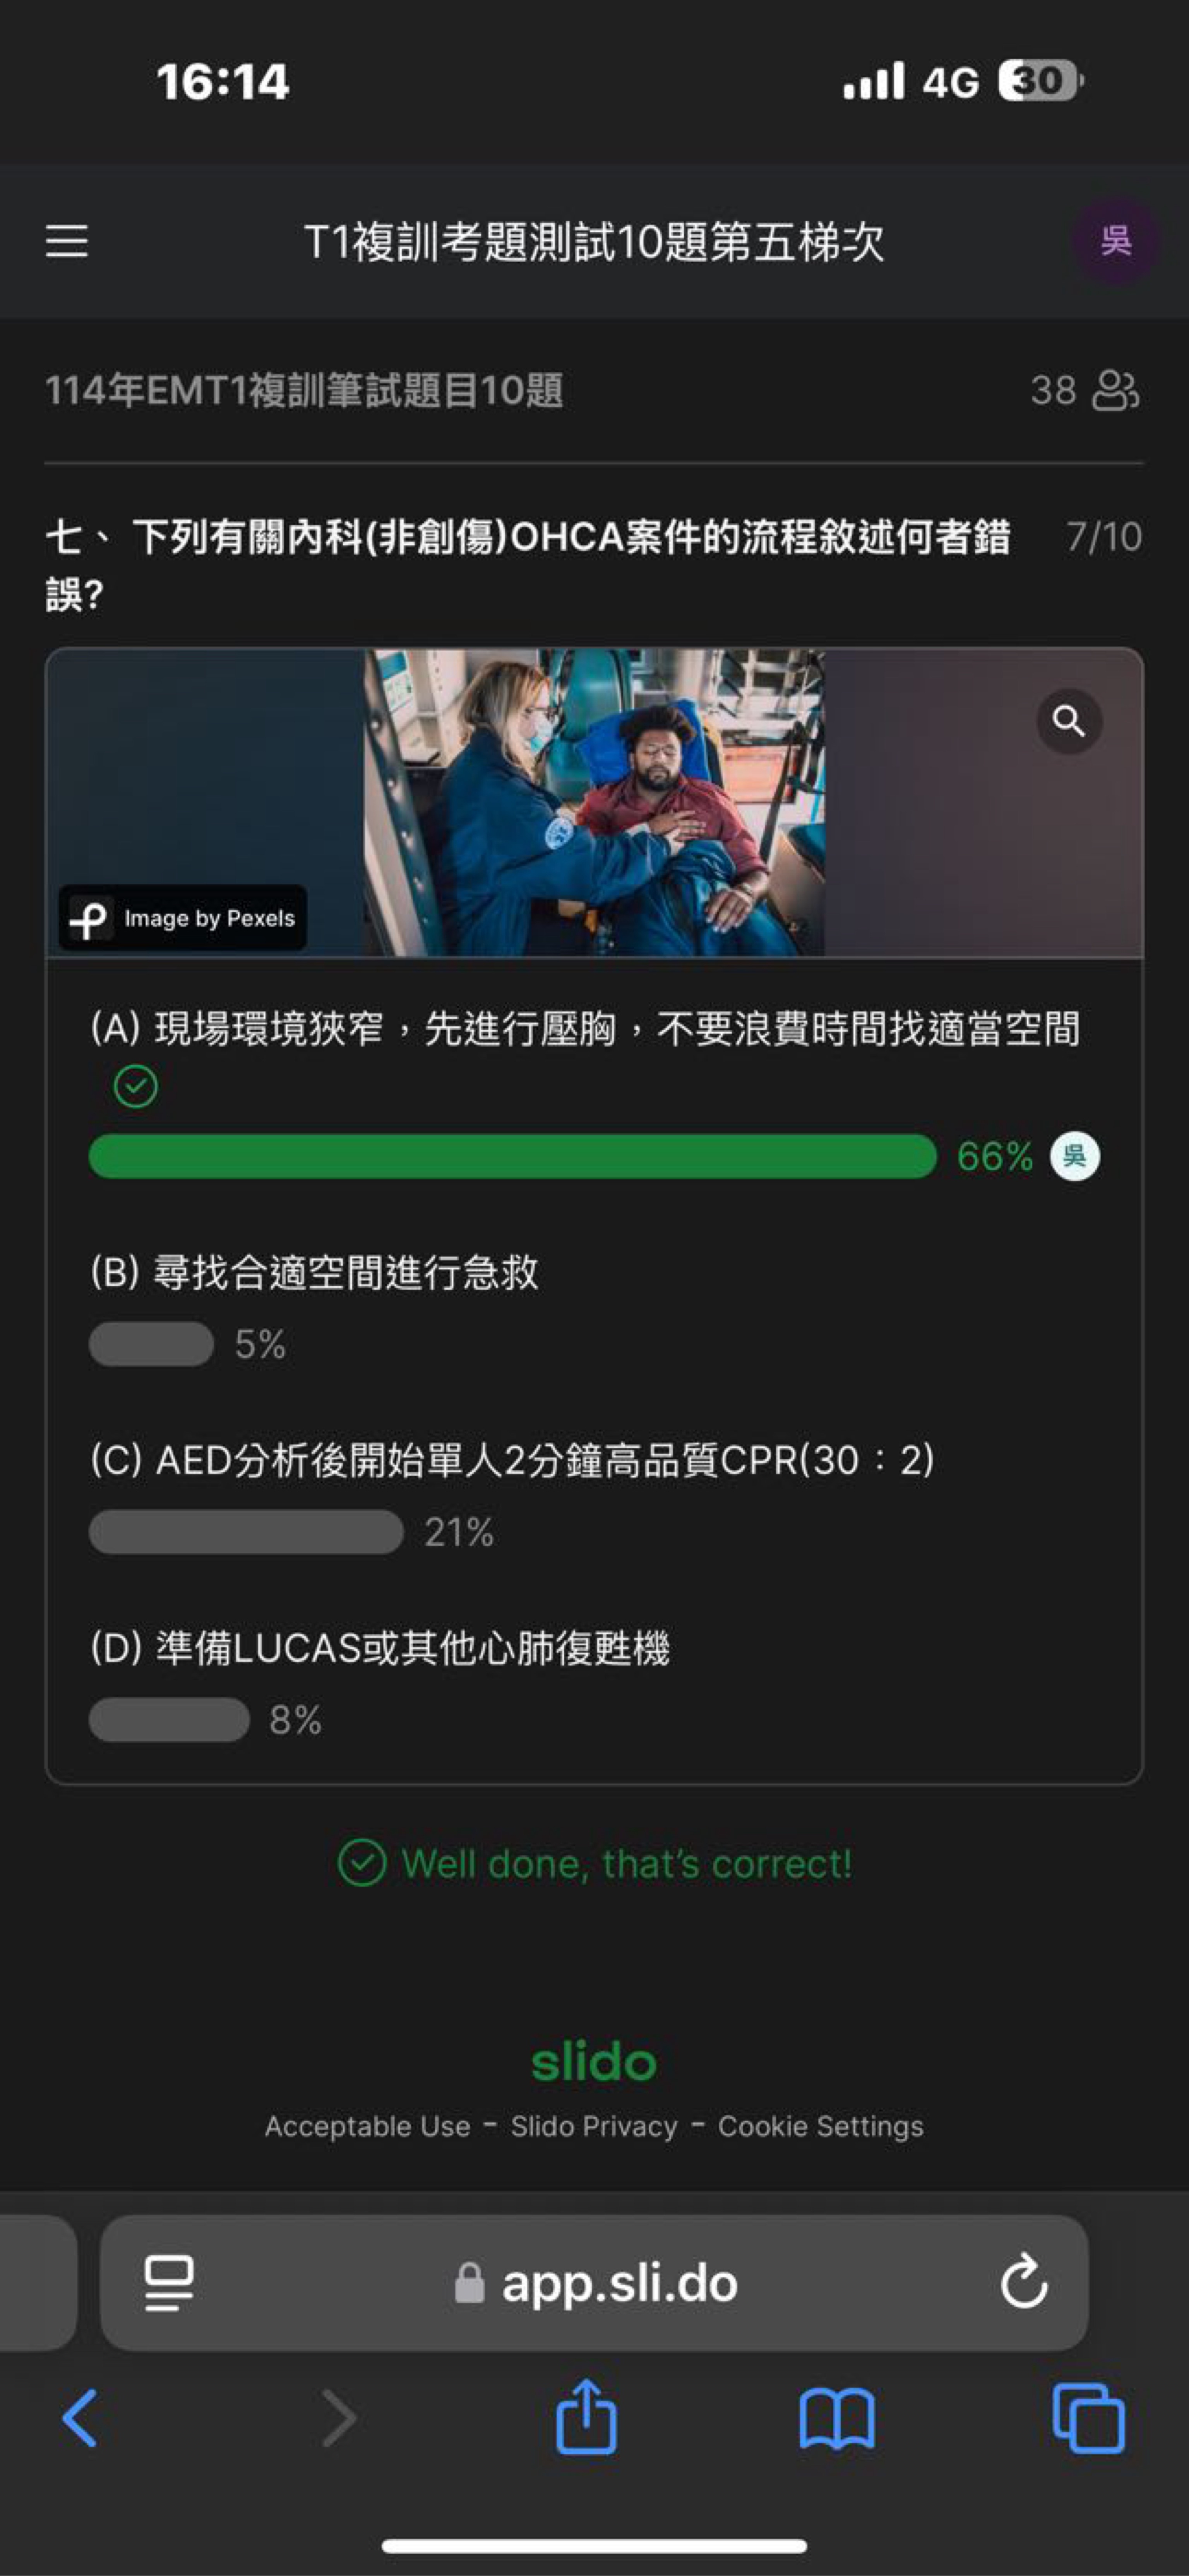The width and height of the screenshot is (1189, 2576).
Task: Go back with Safari back arrow
Action: [80, 2418]
